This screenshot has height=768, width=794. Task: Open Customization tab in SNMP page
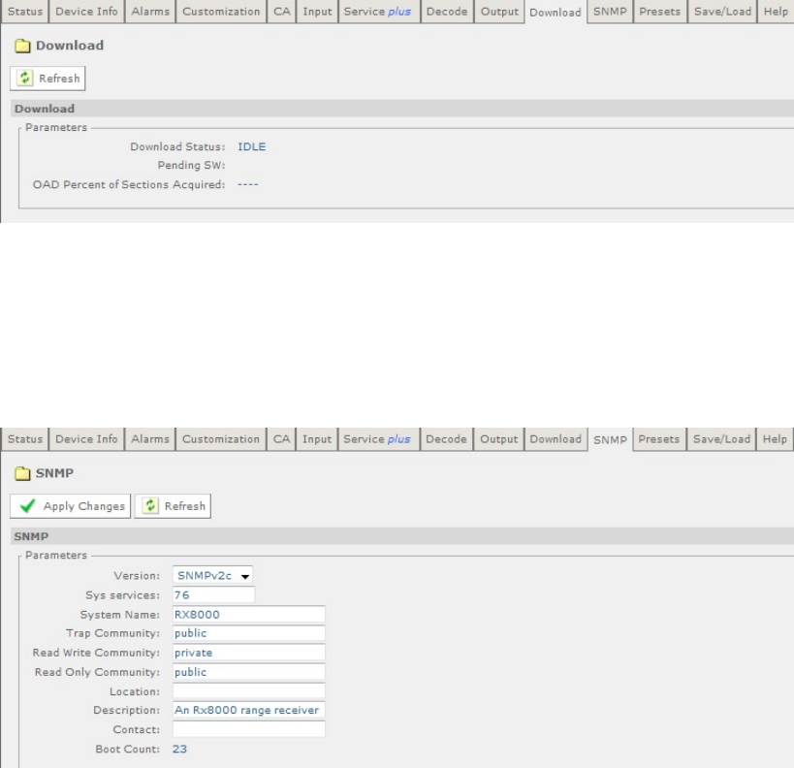[221, 438]
